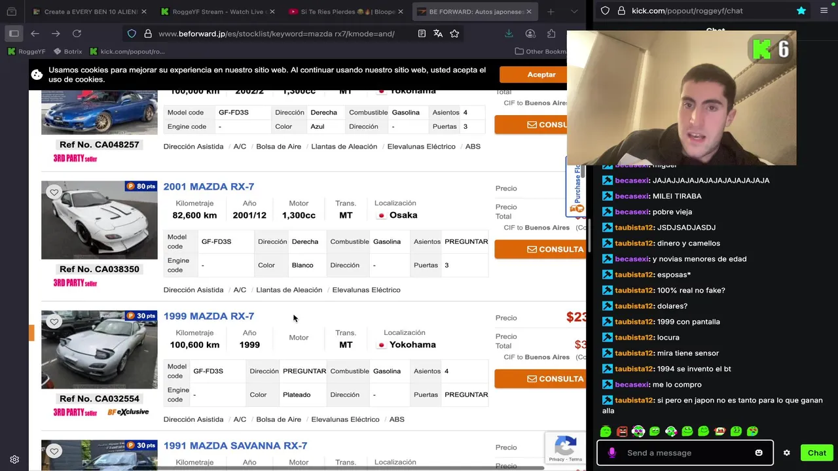Open the kick.com/popout bookmark
Viewport: 838px width, 471px height.
click(127, 51)
